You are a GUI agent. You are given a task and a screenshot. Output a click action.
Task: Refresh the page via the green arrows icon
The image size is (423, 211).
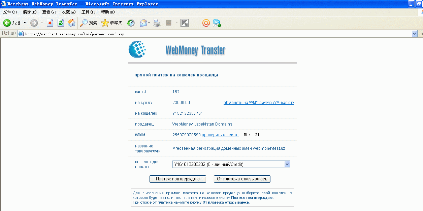[61, 23]
